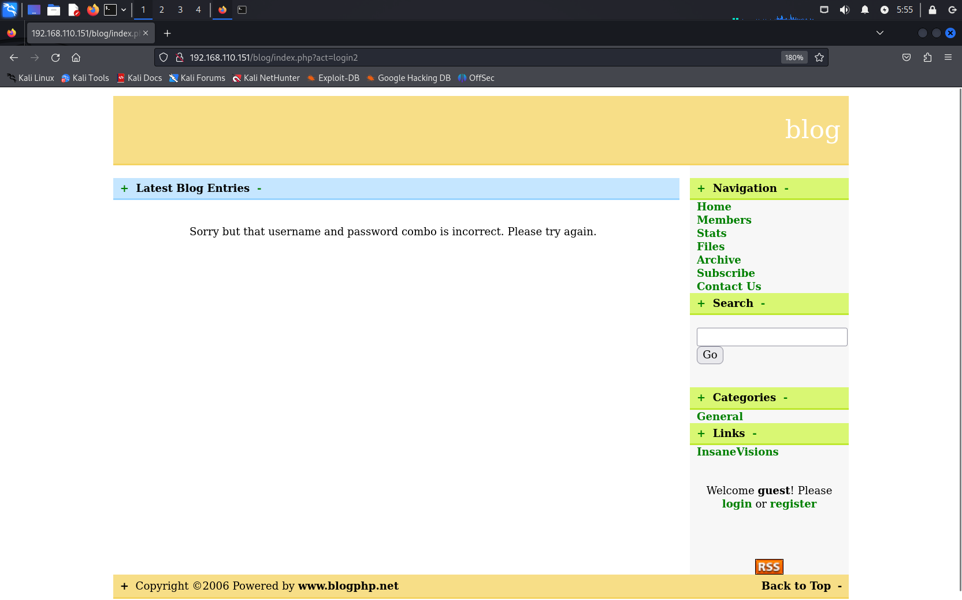Collapse the Search panel with the minus sign
This screenshot has height=600, width=962.
click(x=763, y=303)
